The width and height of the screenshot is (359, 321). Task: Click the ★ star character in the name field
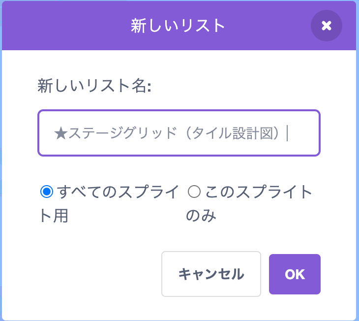pyautogui.click(x=60, y=133)
